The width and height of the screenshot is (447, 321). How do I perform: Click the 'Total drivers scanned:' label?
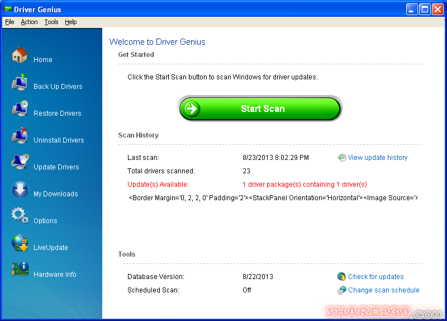161,171
